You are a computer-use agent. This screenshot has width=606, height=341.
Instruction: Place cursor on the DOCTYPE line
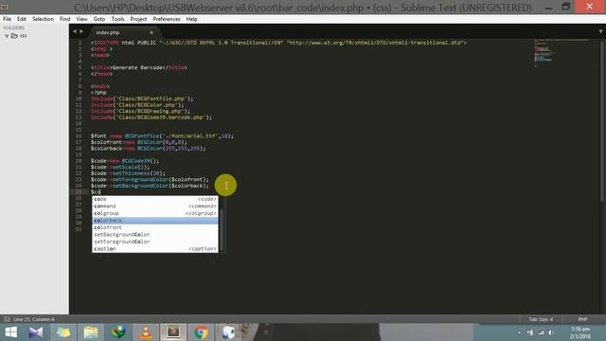278,43
